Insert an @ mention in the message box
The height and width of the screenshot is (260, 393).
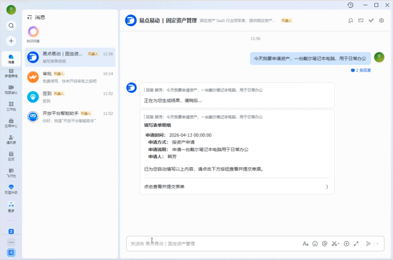coord(325,244)
